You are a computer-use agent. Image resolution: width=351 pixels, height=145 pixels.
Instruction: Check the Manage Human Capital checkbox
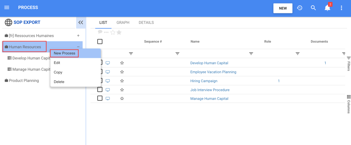coord(100,98)
